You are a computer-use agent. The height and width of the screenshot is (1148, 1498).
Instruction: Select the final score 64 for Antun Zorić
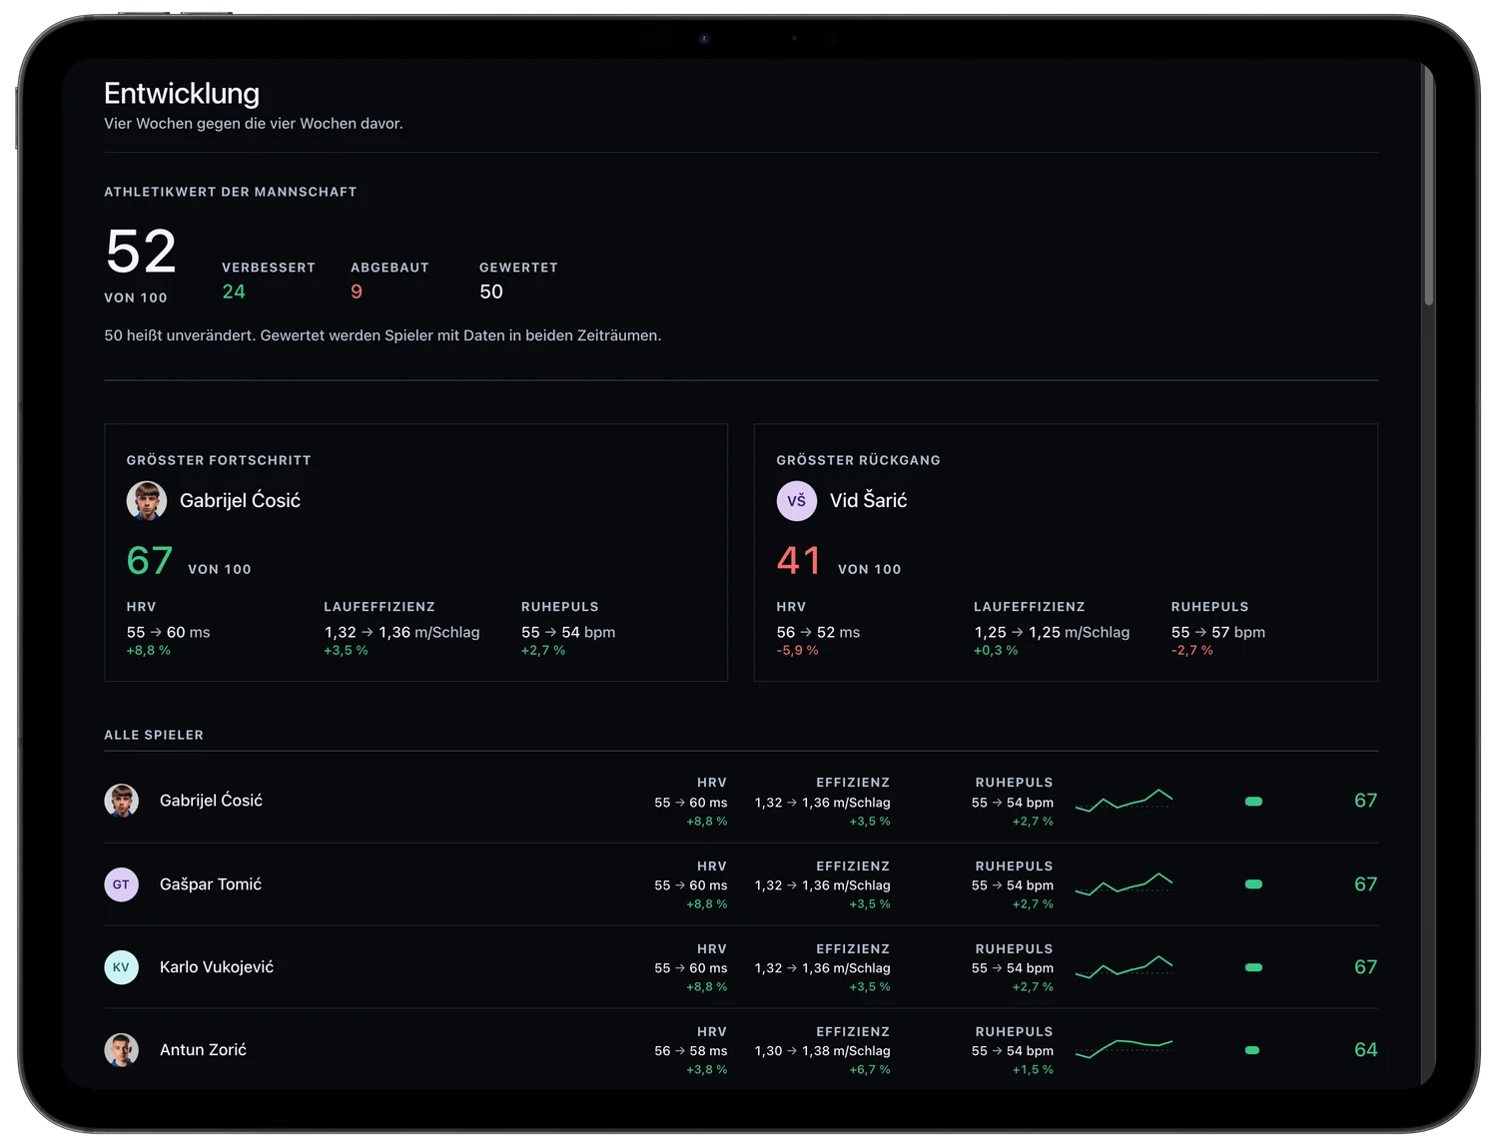pyautogui.click(x=1365, y=1050)
